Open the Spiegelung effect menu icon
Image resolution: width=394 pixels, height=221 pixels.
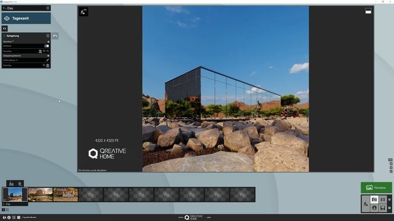click(48, 36)
